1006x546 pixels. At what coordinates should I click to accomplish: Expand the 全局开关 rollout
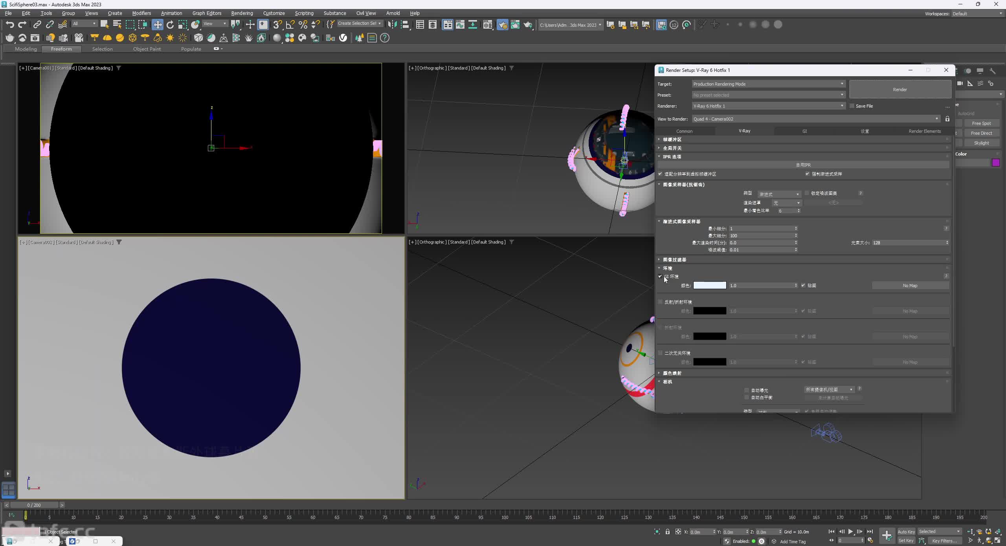point(804,148)
